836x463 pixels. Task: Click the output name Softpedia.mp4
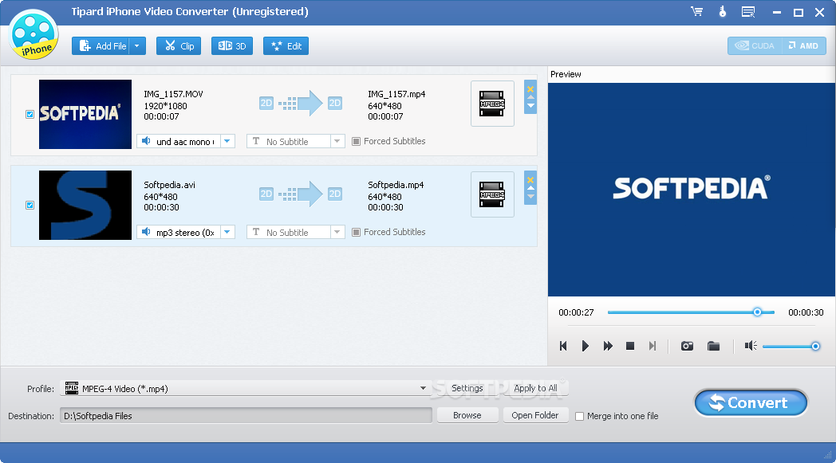coord(396,185)
